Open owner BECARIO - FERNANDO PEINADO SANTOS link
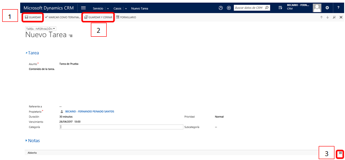This screenshot has height=160, width=345. click(x=90, y=111)
